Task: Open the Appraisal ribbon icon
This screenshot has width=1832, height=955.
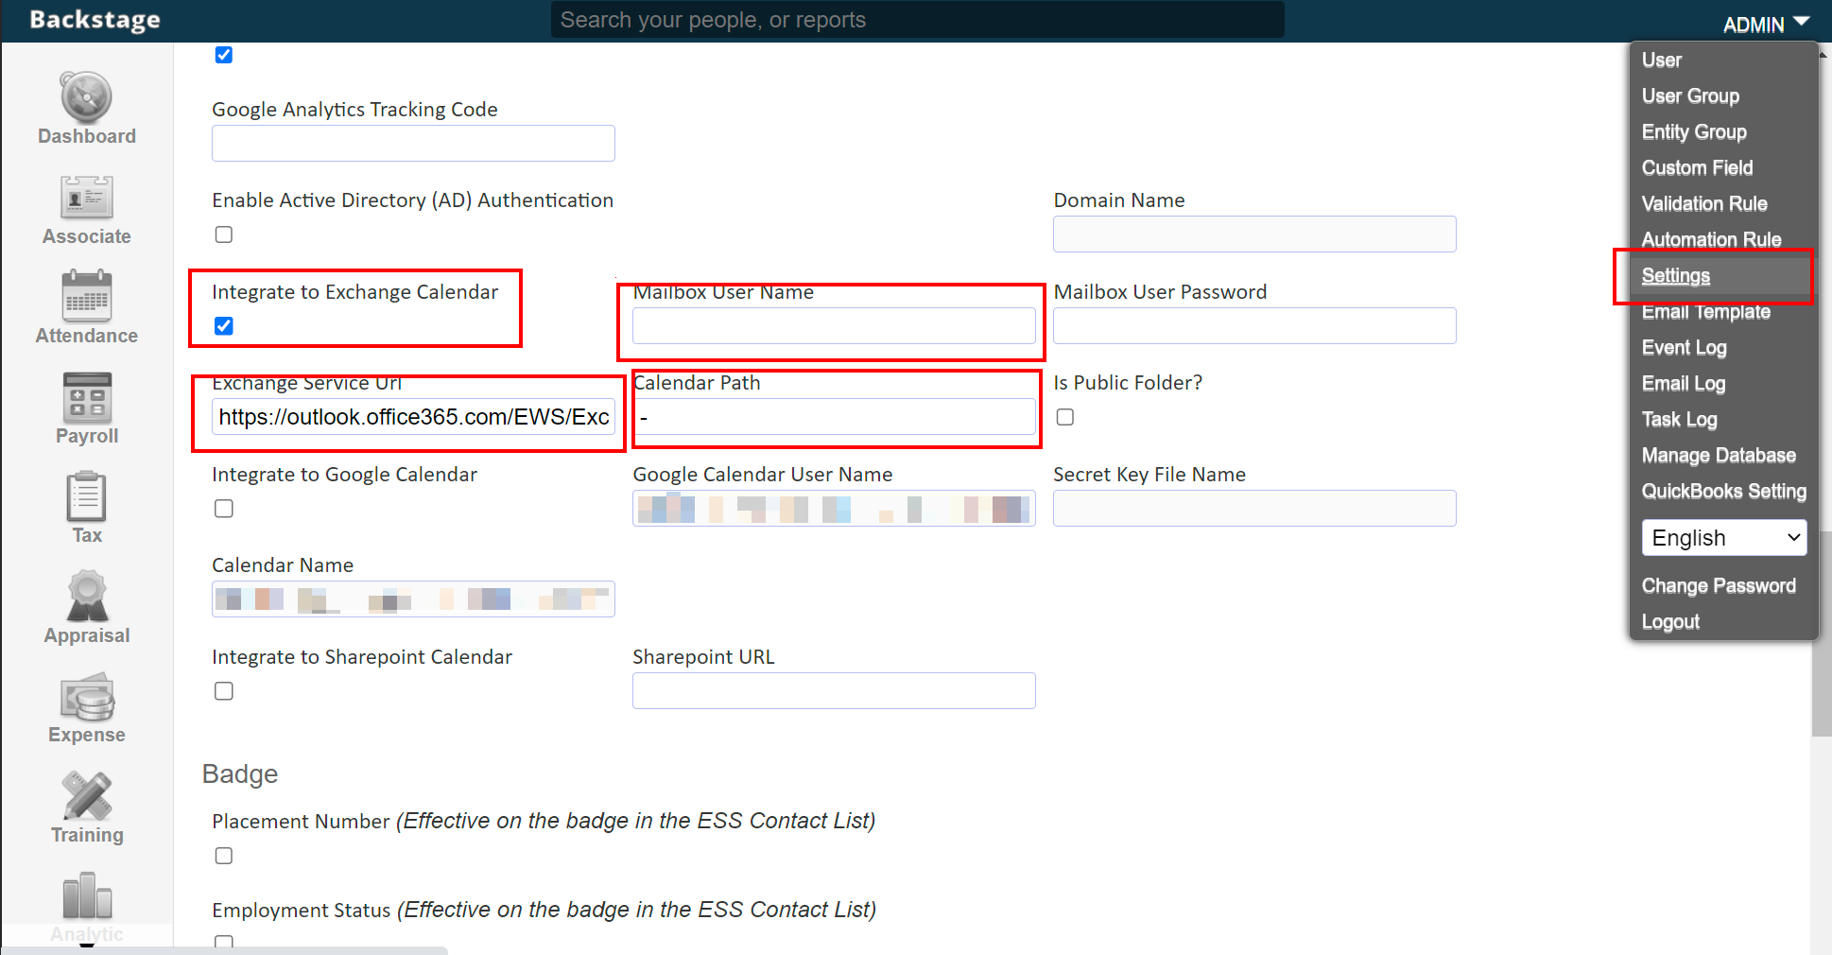Action: point(86,596)
